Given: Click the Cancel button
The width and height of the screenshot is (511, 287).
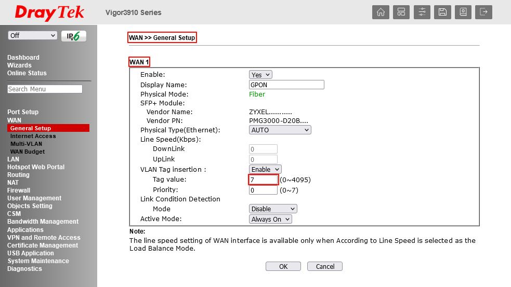Looking at the screenshot, I should (325, 267).
